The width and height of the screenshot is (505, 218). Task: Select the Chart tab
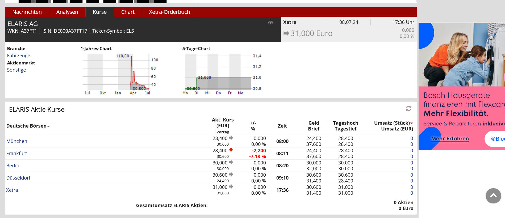128,12
